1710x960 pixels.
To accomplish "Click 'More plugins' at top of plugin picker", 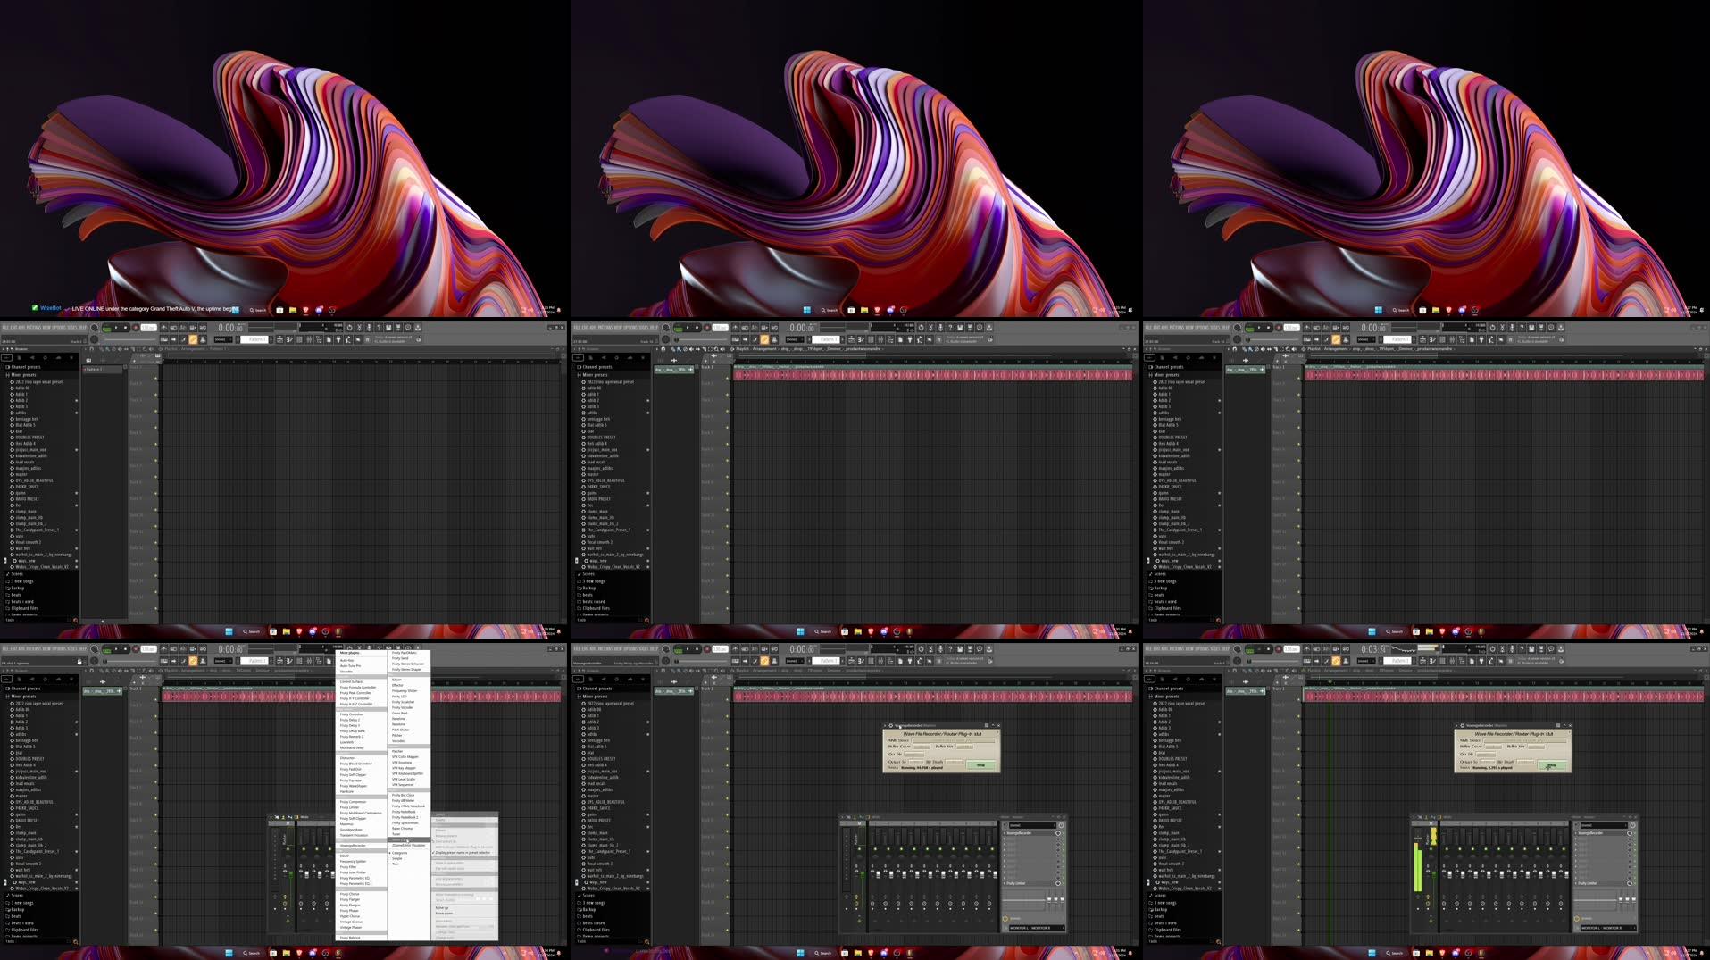I will [x=349, y=653].
